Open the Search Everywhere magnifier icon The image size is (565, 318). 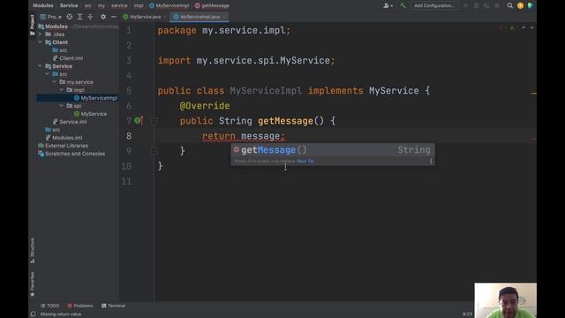tap(510, 5)
